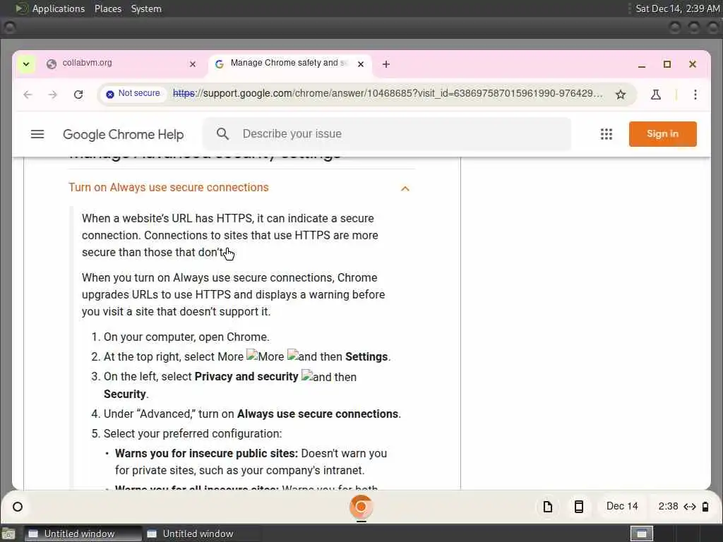
Task: Click the top panel clock Sat Dec 14
Action: [677, 8]
